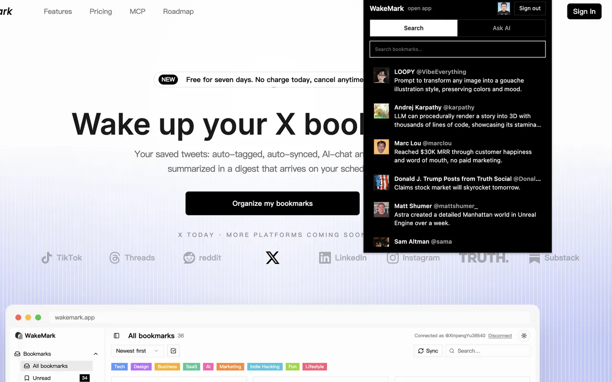Click the Unread count badge 34
The image size is (612, 382).
click(x=85, y=378)
